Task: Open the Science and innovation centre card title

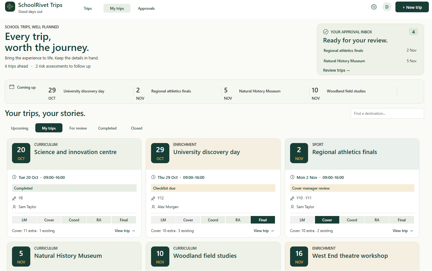Action: pos(75,152)
